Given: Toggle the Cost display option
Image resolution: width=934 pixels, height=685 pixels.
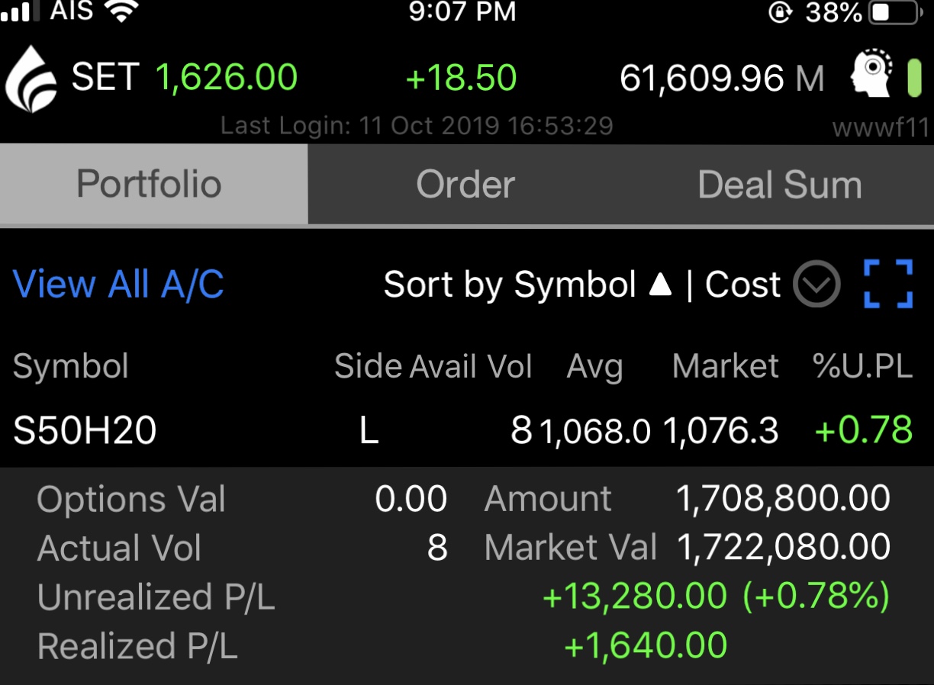Looking at the screenshot, I should click(x=742, y=285).
